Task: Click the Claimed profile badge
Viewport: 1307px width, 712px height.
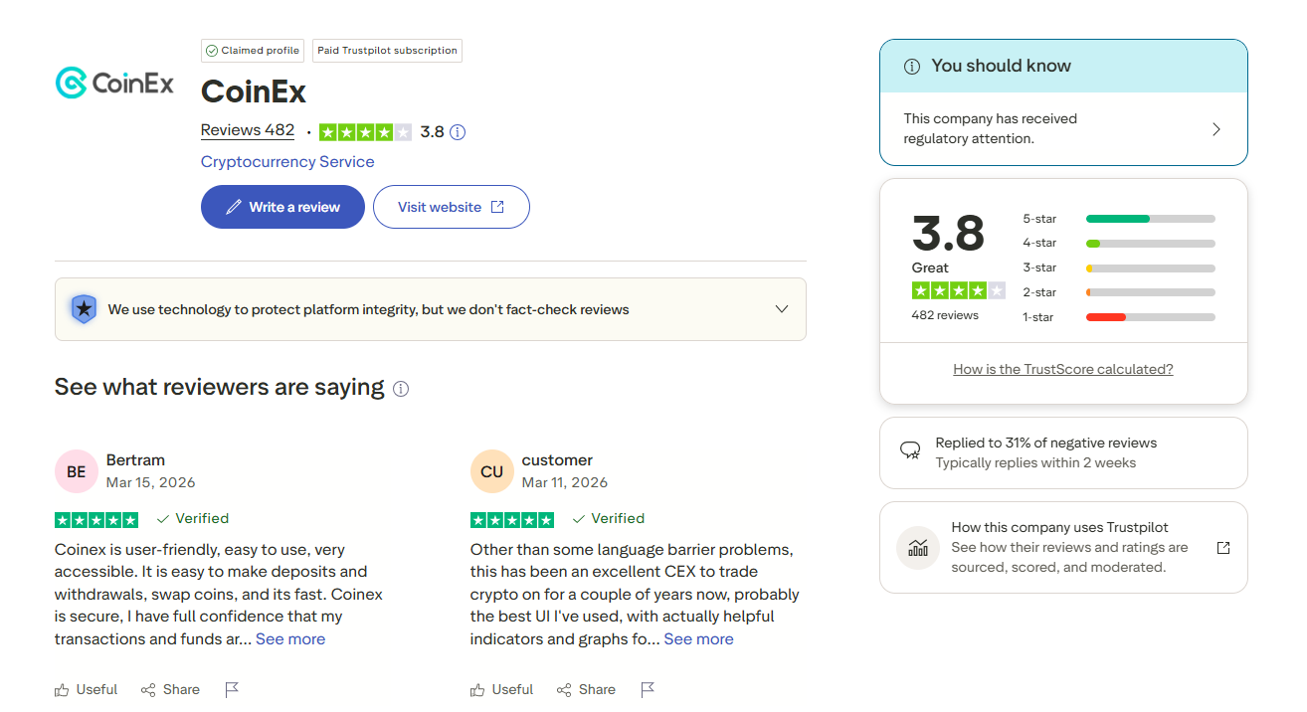Action: 253,51
